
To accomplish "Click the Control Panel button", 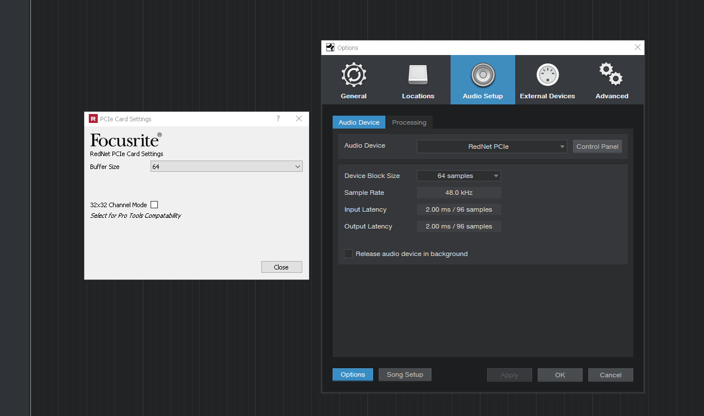I will click(x=597, y=147).
